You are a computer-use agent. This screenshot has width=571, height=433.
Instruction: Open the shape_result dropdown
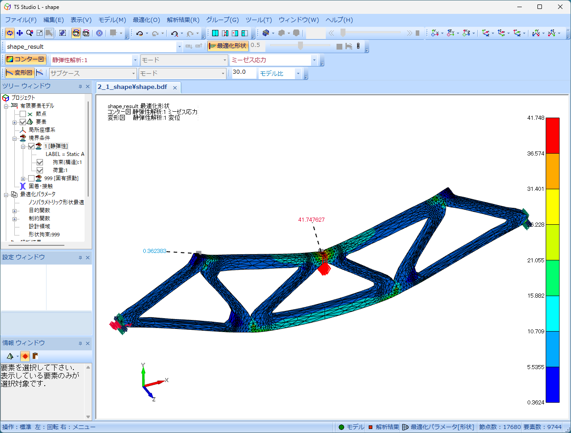pos(180,46)
